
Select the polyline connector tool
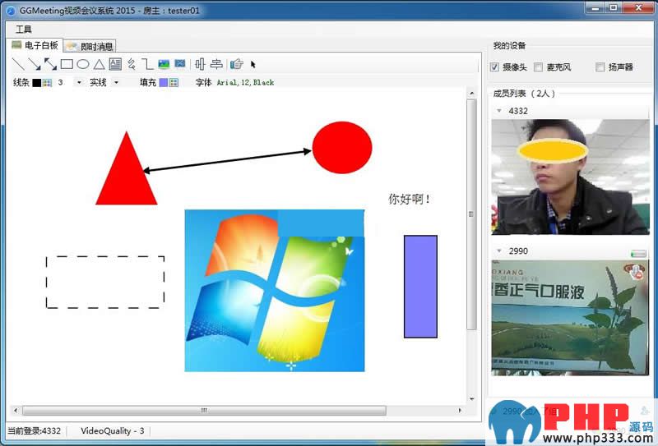147,64
